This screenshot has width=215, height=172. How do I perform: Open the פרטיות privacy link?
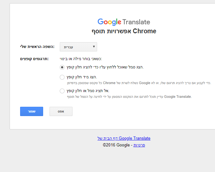[x=139, y=145]
